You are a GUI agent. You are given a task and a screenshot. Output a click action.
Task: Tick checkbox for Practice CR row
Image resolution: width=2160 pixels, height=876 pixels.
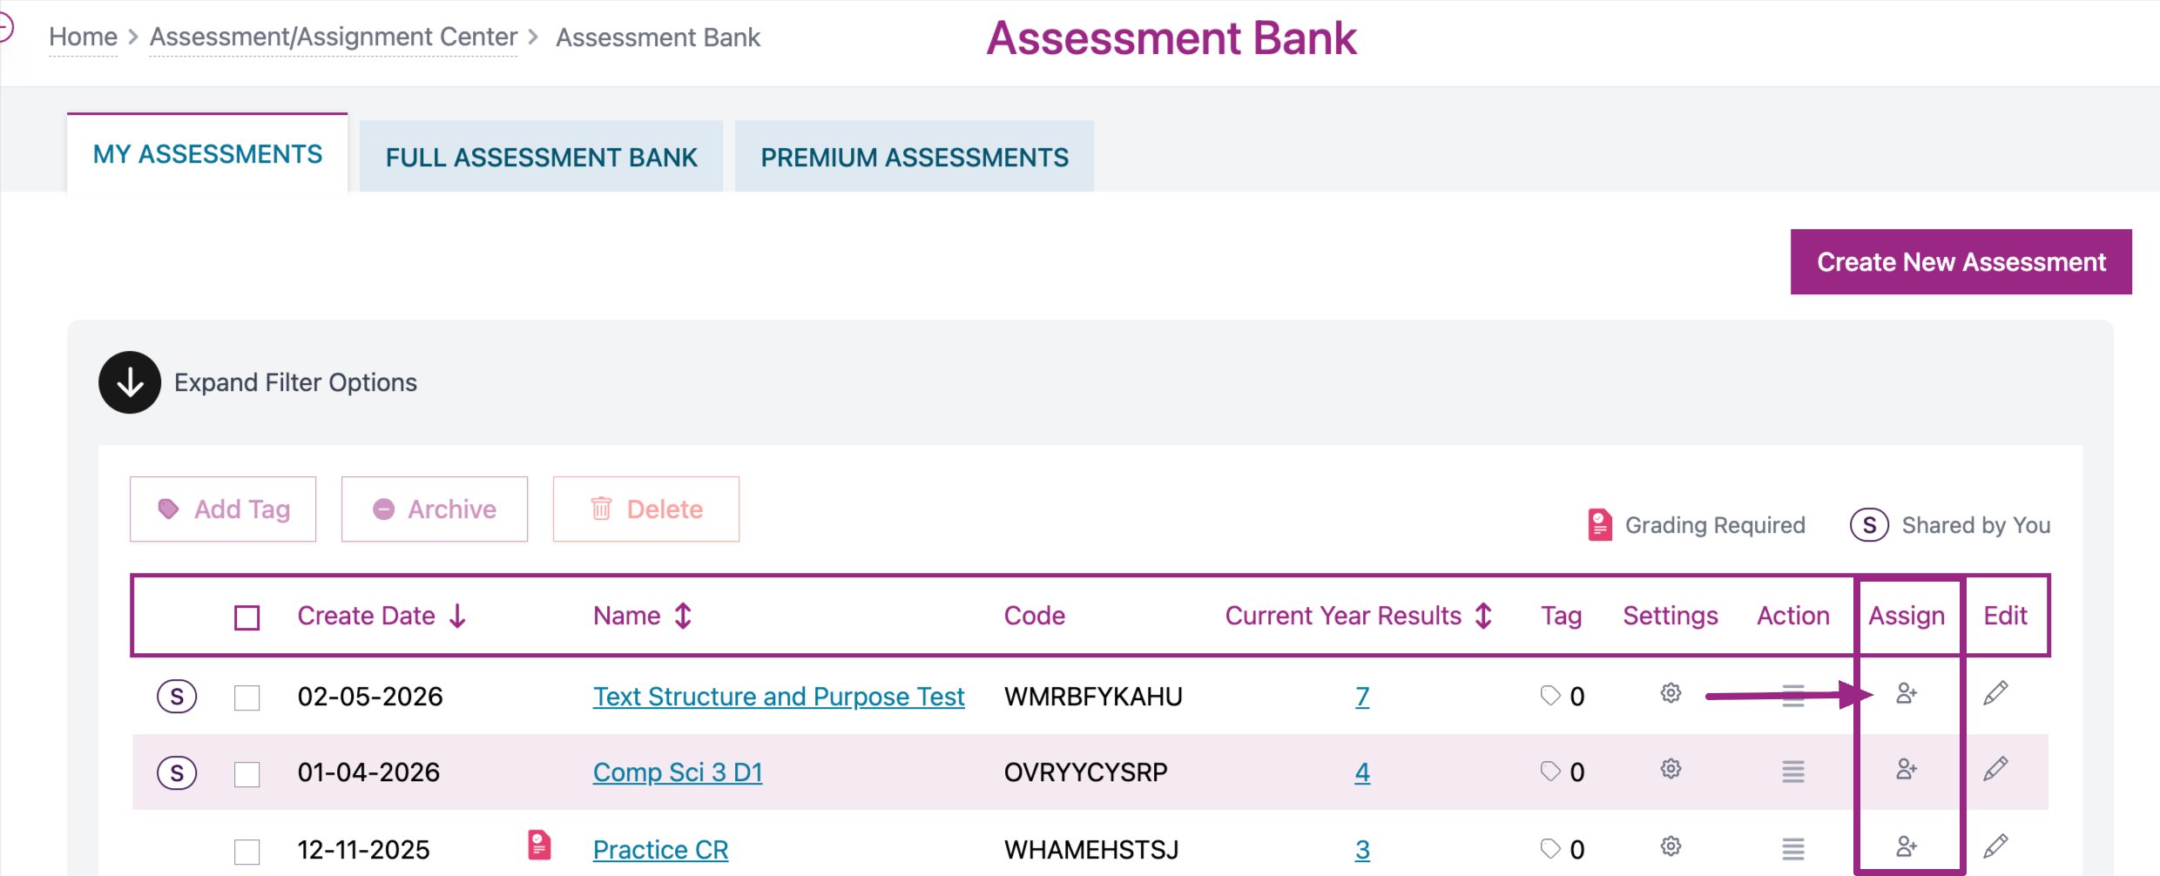[247, 851]
